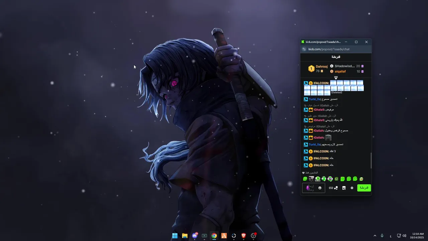This screenshot has height=241, width=428.
Task: Click IGhala1 username on "مرفوض" message
Action: point(319,110)
